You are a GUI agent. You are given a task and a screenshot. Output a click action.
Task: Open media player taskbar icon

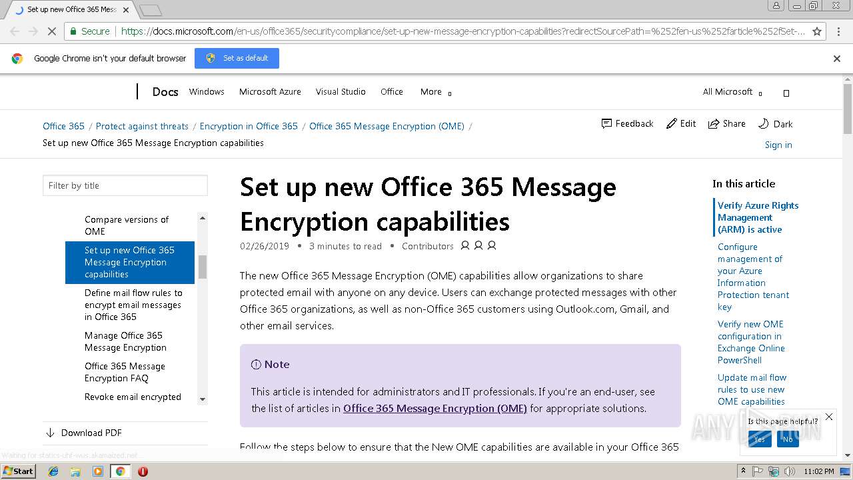point(98,471)
